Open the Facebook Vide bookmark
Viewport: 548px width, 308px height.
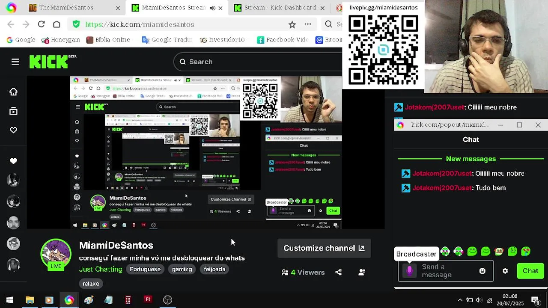point(283,40)
